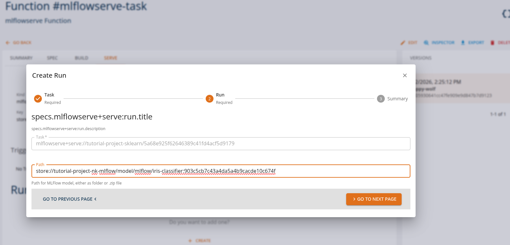The width and height of the screenshot is (510, 245).
Task: Click the Export download icon
Action: pyautogui.click(x=463, y=42)
